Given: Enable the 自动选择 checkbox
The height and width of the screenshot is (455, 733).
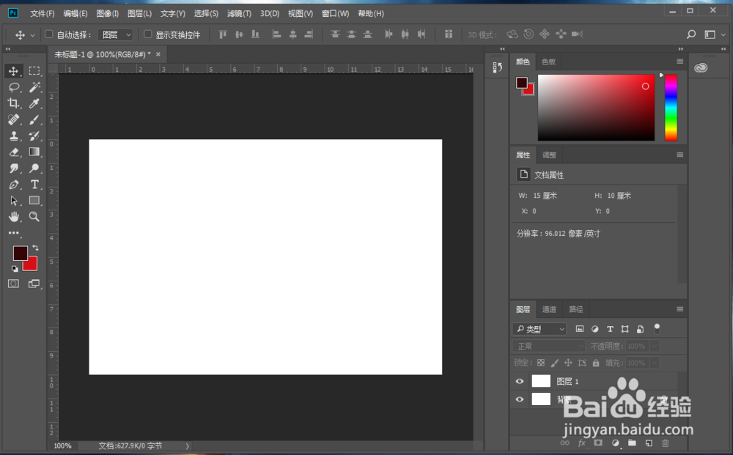Looking at the screenshot, I should 48,34.
